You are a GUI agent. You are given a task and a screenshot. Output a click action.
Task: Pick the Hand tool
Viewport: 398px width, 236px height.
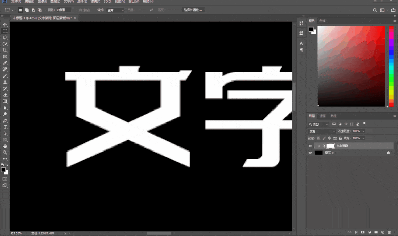pos(5,146)
